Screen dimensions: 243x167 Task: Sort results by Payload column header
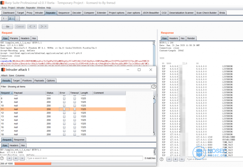click(30, 93)
